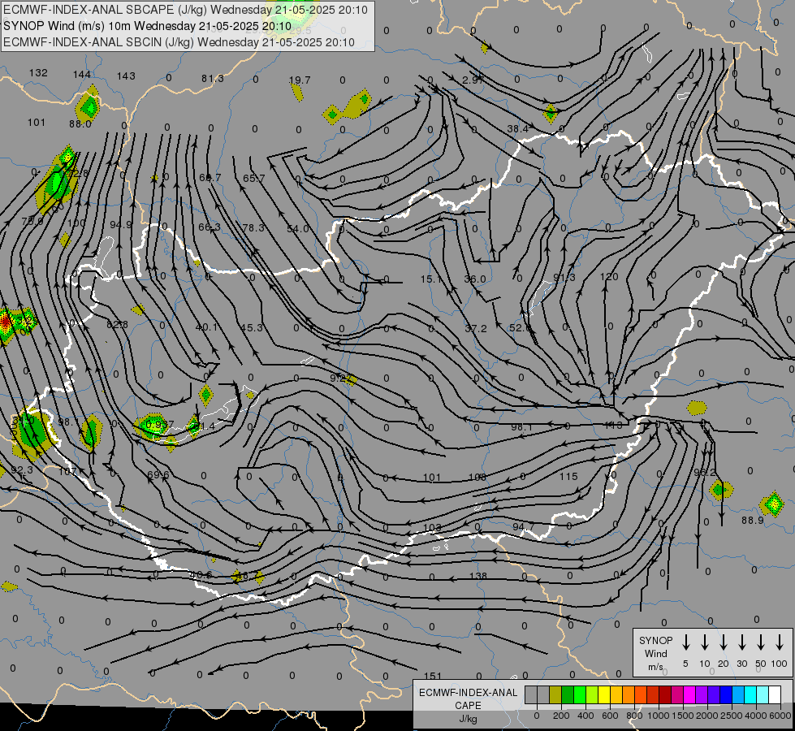795x731 pixels.
Task: Click the 15.1 value on the map
Action: click(431, 279)
